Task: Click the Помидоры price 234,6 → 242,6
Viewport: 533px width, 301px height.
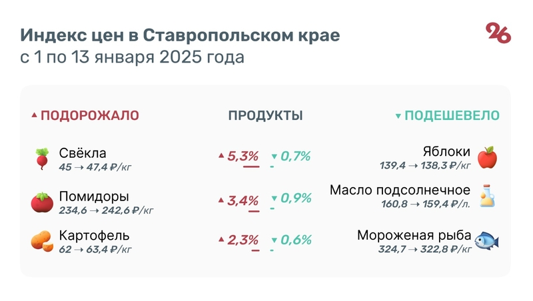Action: [x=107, y=210]
